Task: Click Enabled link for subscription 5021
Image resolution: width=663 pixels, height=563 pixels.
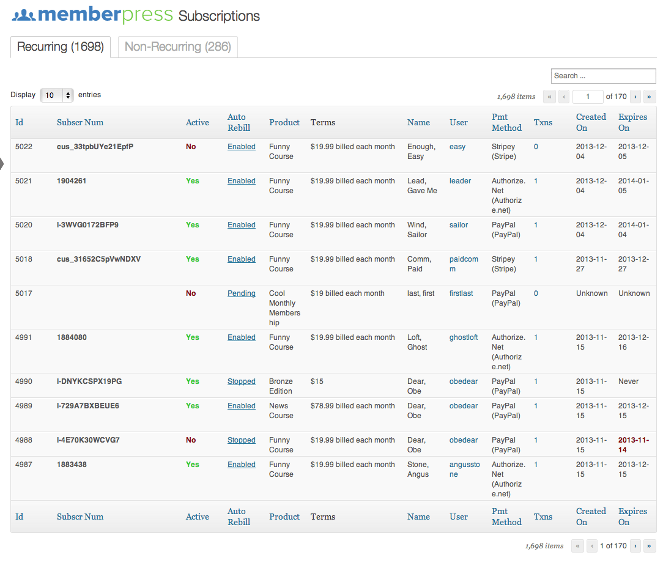Action: click(x=242, y=181)
